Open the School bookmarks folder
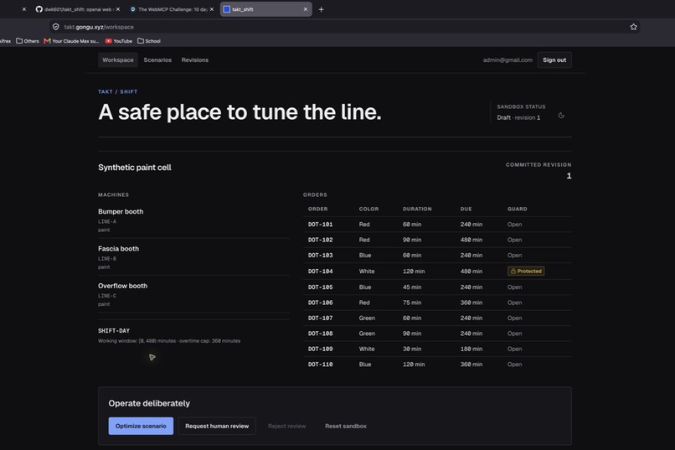This screenshot has height=450, width=675. 149,41
